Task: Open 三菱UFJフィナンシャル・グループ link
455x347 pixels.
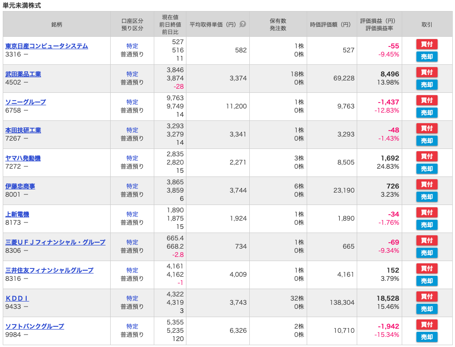Action: click(56, 242)
